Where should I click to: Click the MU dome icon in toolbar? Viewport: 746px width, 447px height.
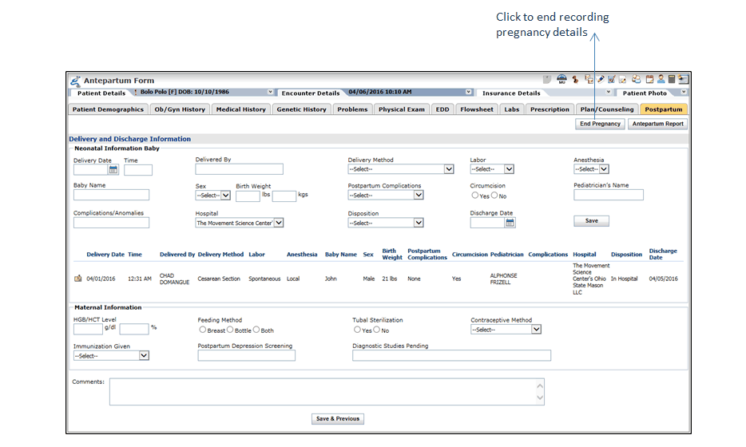[x=561, y=80]
